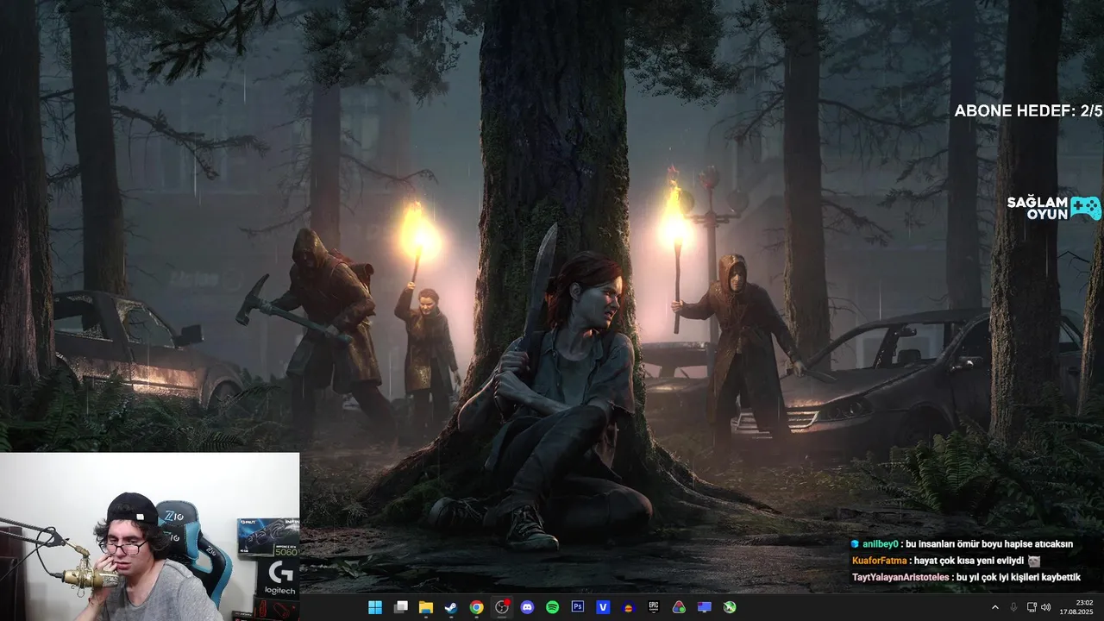Switch to OBS Studio taskbar icon
This screenshot has height=621, width=1104.
pos(502,607)
